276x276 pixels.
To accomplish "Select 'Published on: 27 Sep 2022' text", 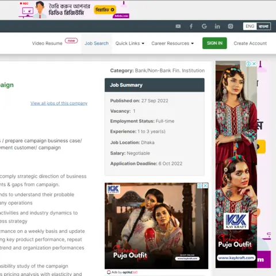I will pos(139,101).
